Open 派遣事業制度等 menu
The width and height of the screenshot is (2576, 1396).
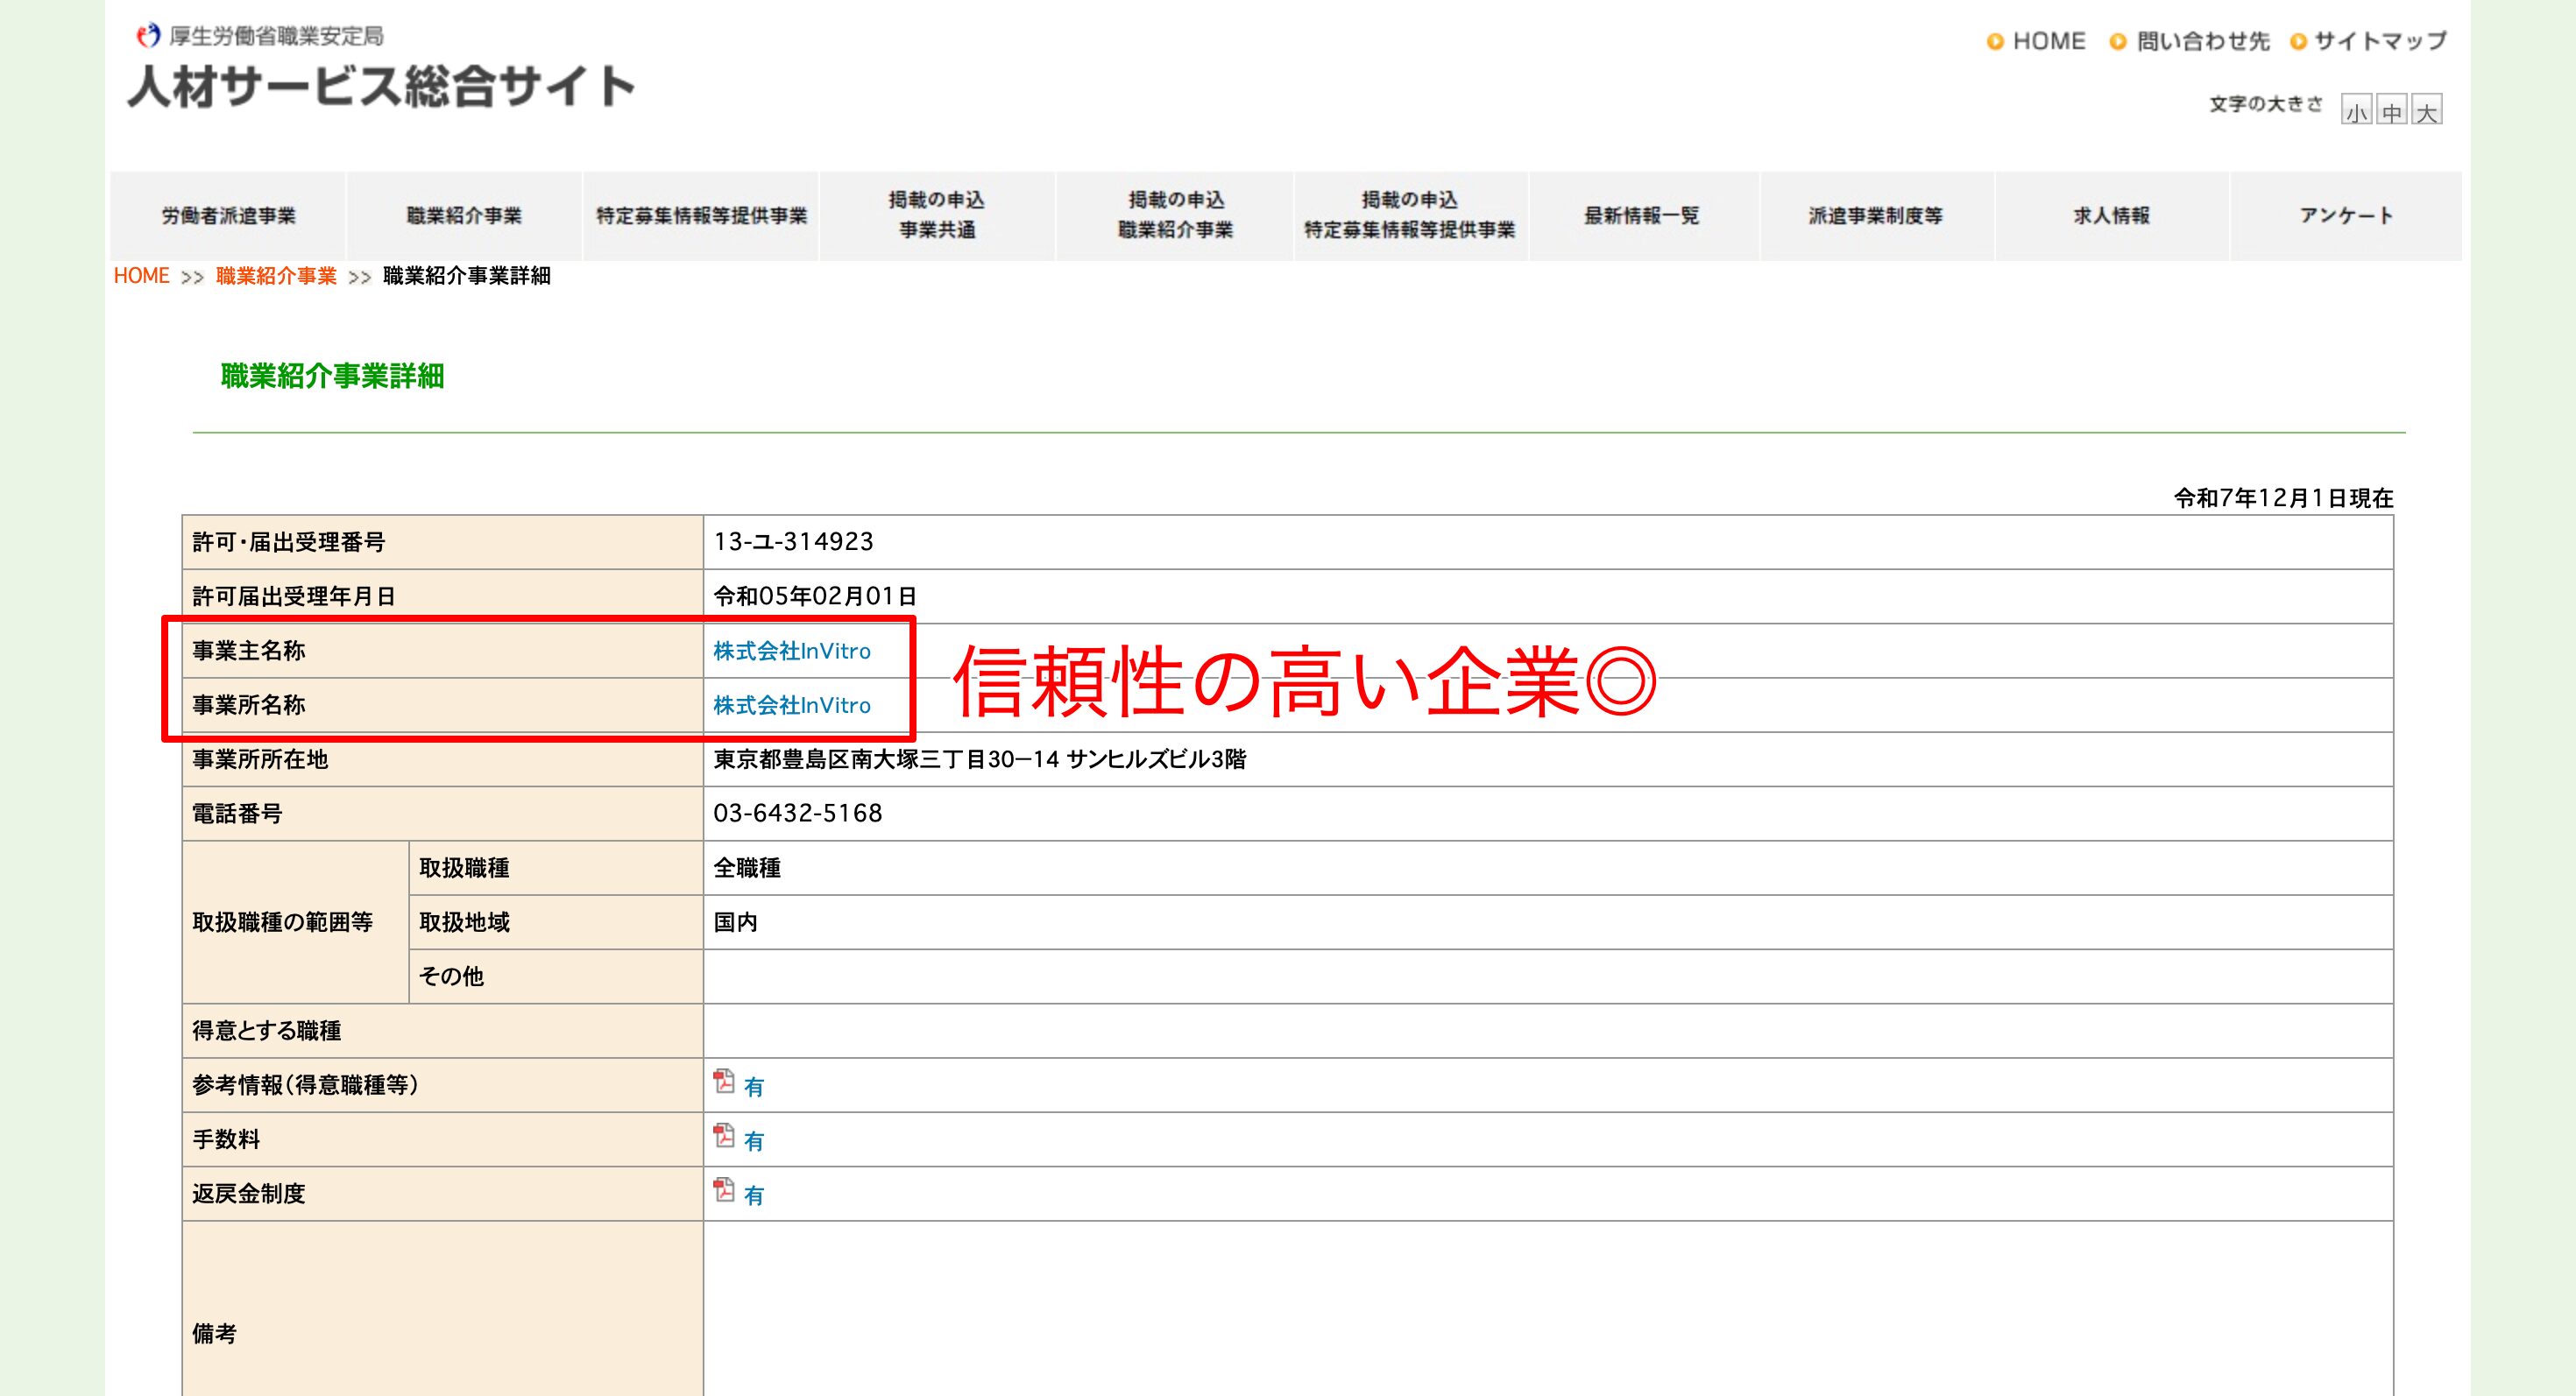[x=1876, y=215]
